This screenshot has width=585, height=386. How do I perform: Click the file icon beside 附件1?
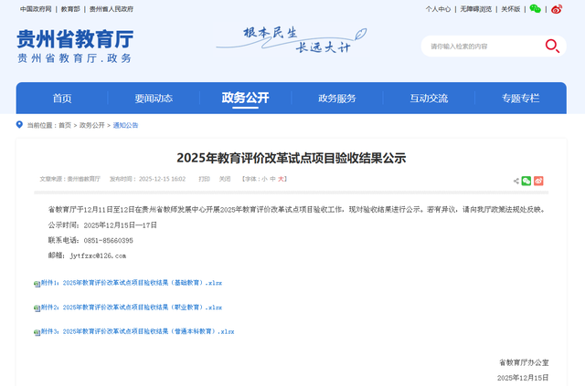37,284
